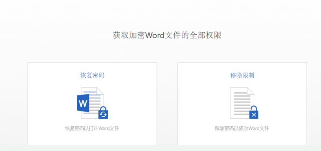Click the document lock-X remove restriction icon
The width and height of the screenshot is (321, 151).
click(x=244, y=103)
